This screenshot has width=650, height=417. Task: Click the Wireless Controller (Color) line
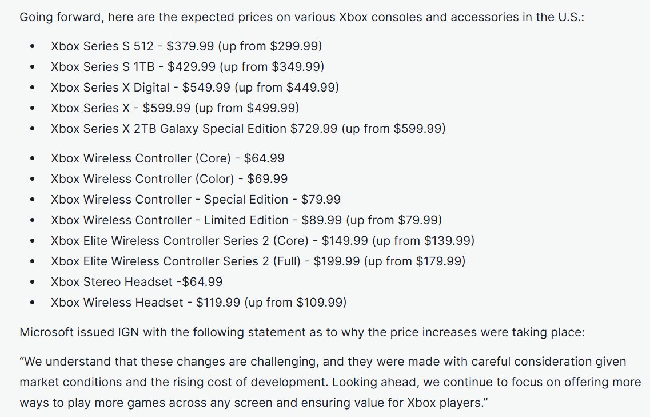coord(169,179)
